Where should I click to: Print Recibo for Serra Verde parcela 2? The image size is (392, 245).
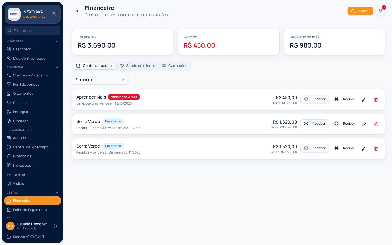344,148
